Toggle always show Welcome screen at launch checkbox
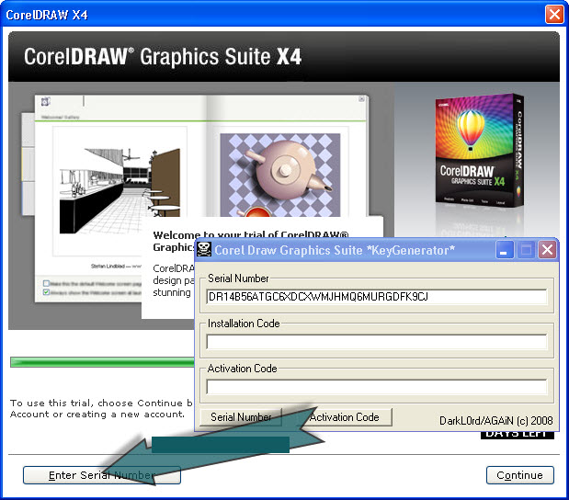This screenshot has height=500, width=569. (46, 292)
